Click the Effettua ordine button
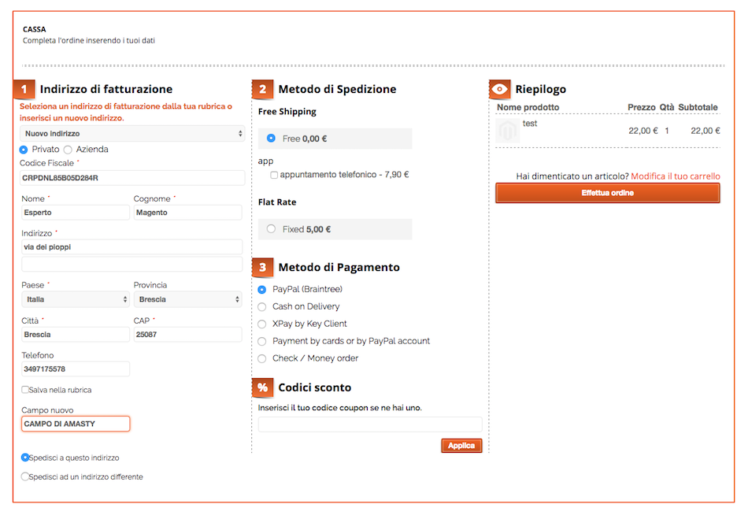The height and width of the screenshot is (519, 748). click(608, 193)
